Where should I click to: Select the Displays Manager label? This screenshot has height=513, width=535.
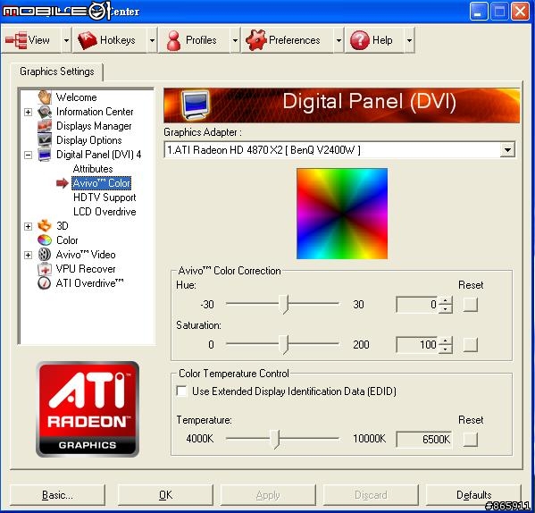click(94, 126)
